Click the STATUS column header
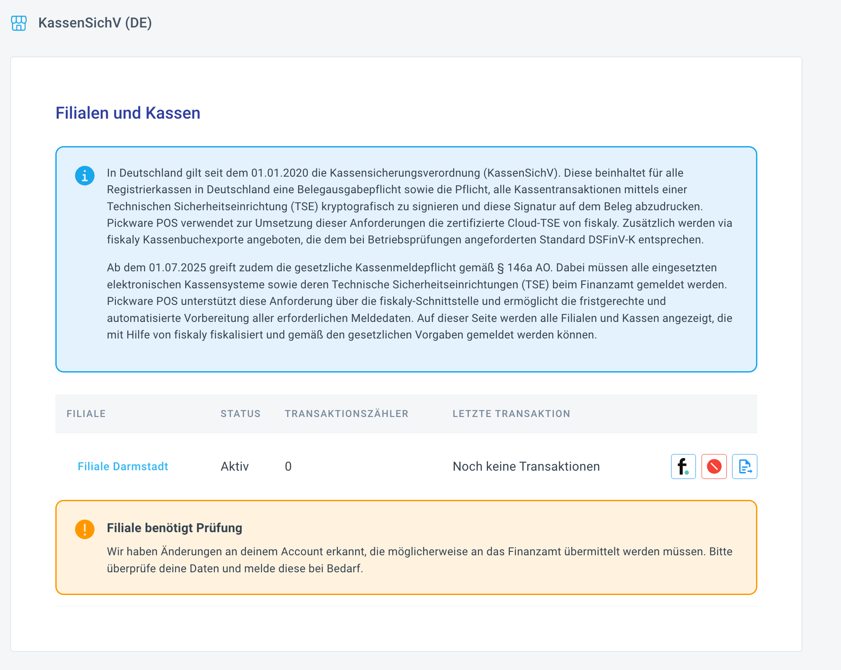 pyautogui.click(x=240, y=414)
